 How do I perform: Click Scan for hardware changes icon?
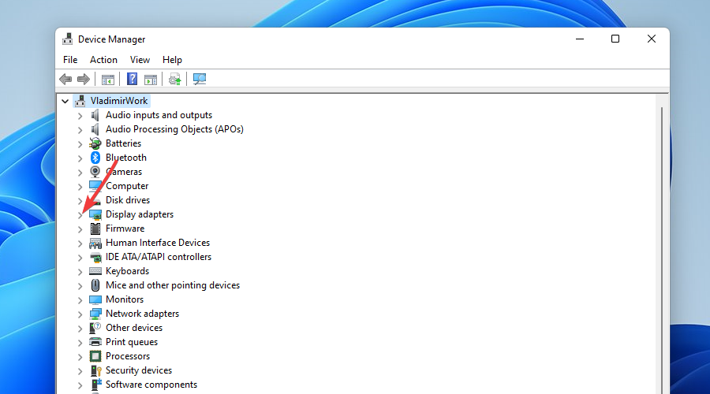200,79
